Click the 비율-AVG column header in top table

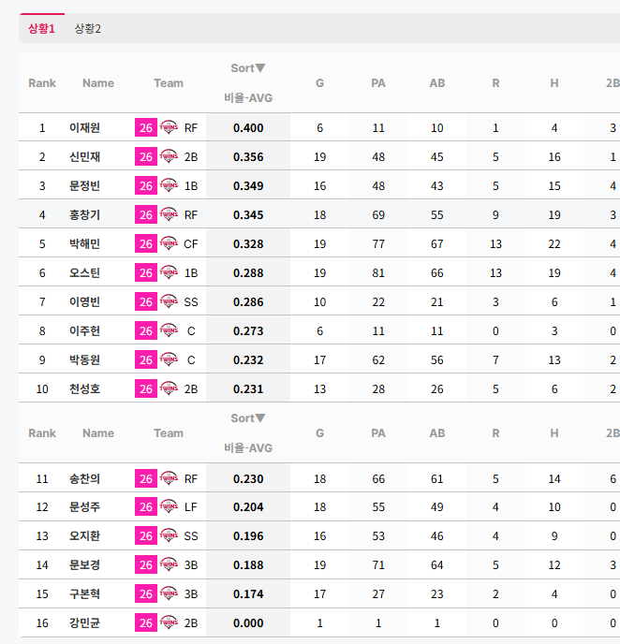[x=248, y=97]
